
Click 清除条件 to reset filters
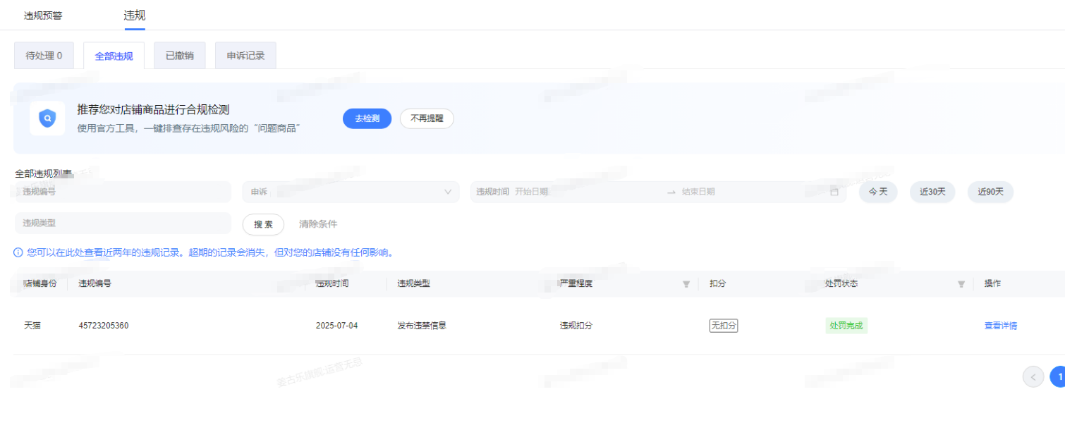(x=318, y=224)
